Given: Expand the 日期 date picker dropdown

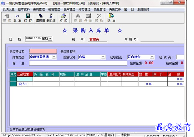Looking at the screenshot, I should tap(50, 38).
